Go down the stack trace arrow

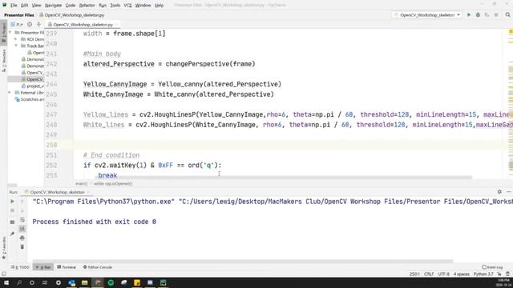[x=22, y=210]
